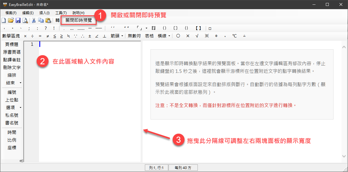This screenshot has width=348, height=172.
Task: Copy using the duplicate-pages icon
Action: pos(41,20)
